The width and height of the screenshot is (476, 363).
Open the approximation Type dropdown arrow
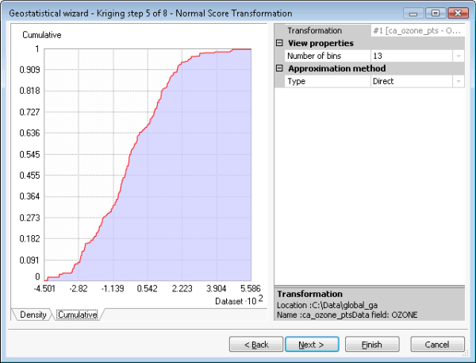(459, 81)
